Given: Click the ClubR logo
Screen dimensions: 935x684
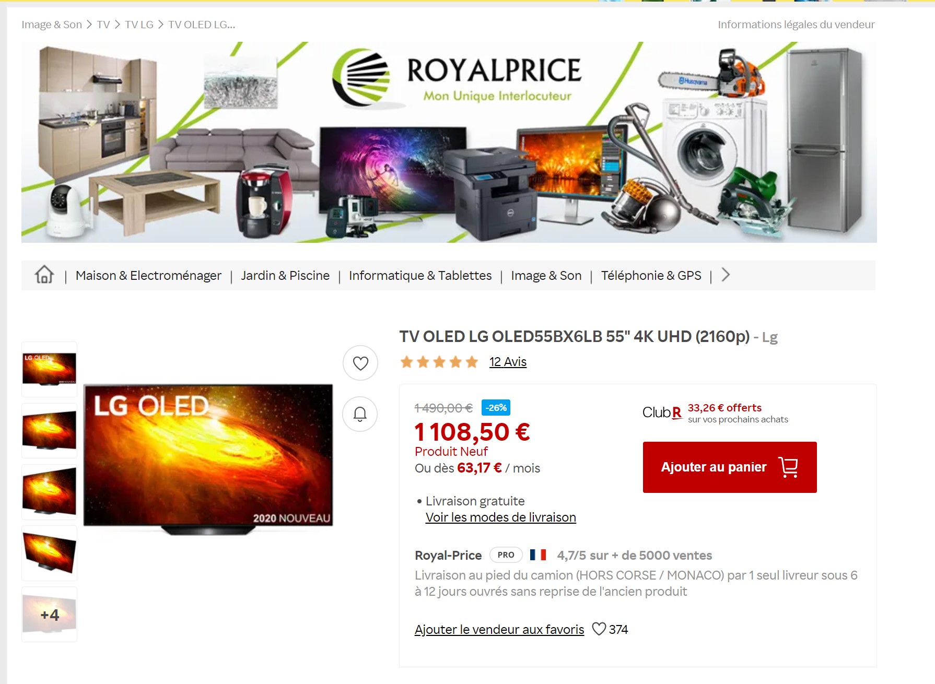Looking at the screenshot, I should tap(662, 412).
